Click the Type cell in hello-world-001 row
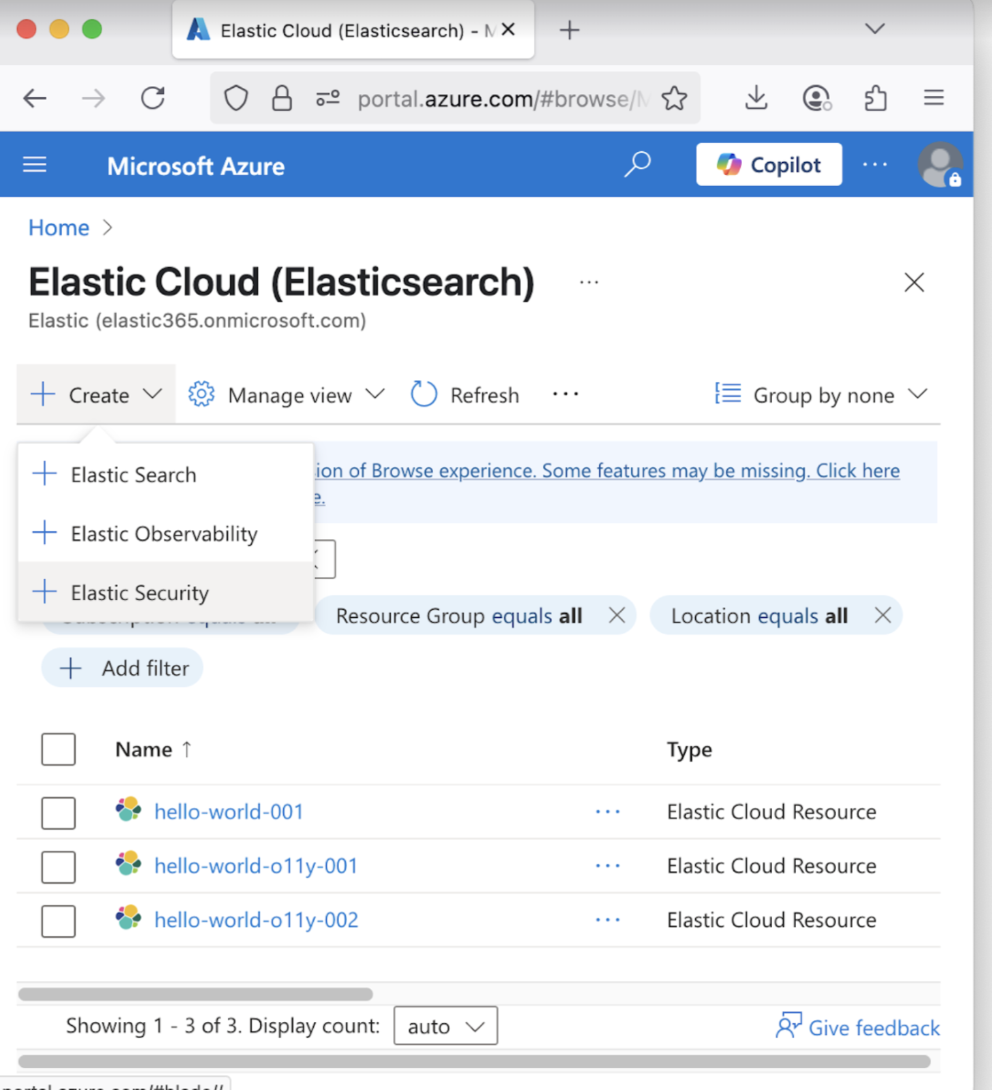Viewport: 992px width, 1090px height. [x=771, y=812]
